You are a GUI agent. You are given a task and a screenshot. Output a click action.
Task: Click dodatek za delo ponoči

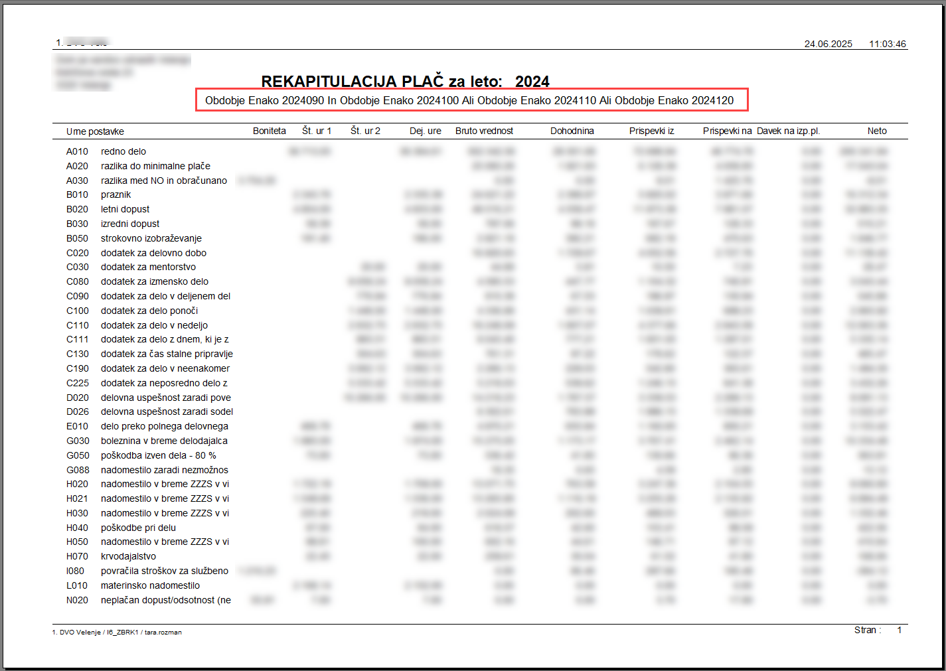pos(149,311)
